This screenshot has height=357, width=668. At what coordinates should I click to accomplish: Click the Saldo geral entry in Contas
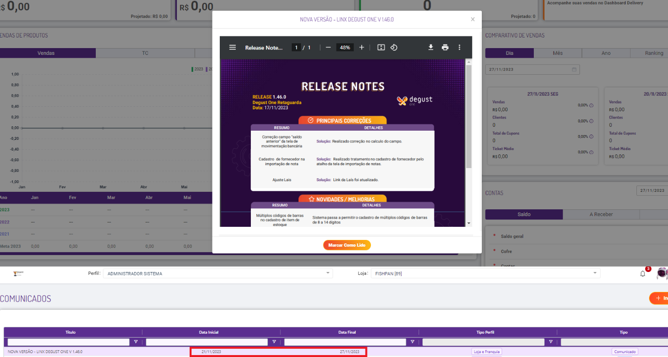point(512,237)
